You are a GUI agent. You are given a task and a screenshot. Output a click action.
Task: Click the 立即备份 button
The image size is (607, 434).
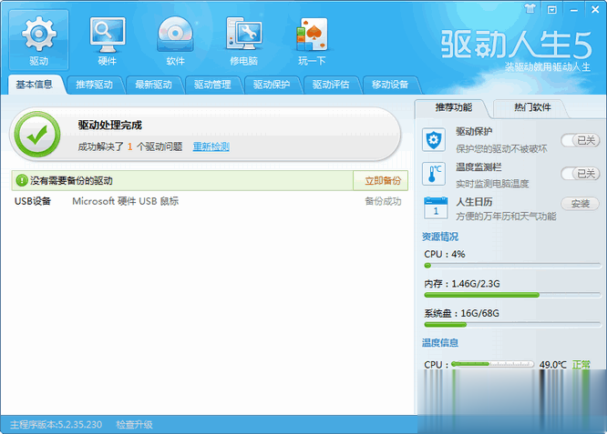pos(383,180)
